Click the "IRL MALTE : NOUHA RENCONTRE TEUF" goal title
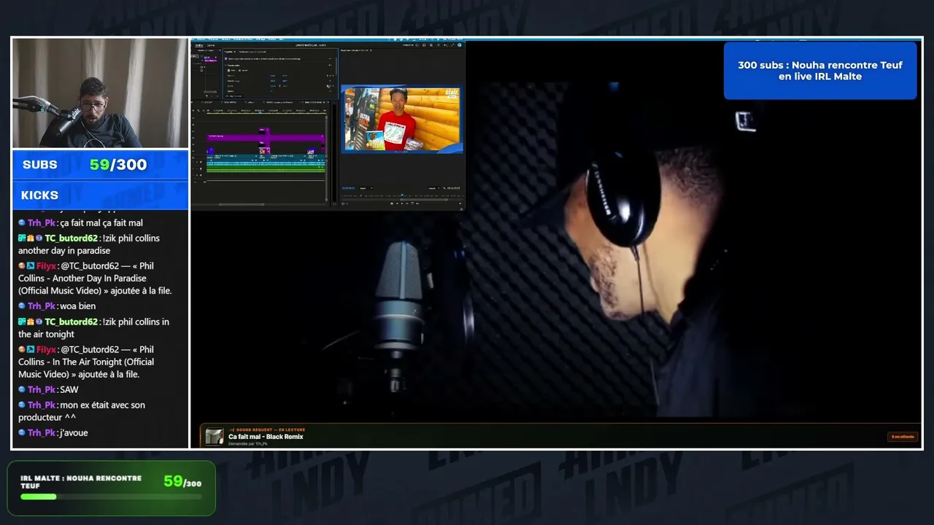This screenshot has height=525, width=934. coord(81,482)
